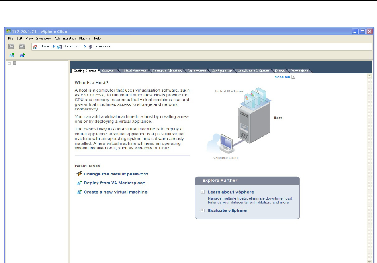This screenshot has width=377, height=263.
Task: Open the File menu
Action: click(x=11, y=39)
